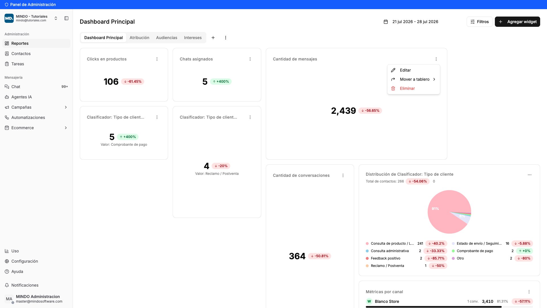Viewport: 547px width, 308px height.
Task: Open Cantidad de conversaciones widget menu
Action: click(x=343, y=175)
